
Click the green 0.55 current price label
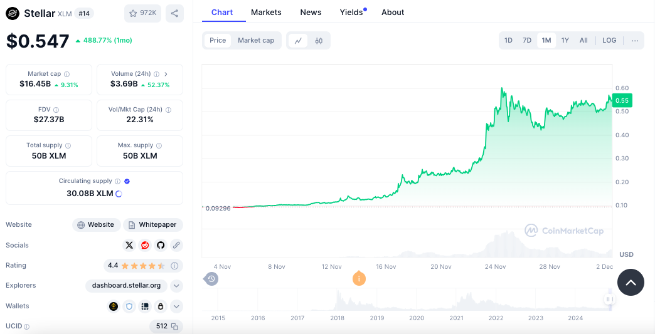(622, 100)
